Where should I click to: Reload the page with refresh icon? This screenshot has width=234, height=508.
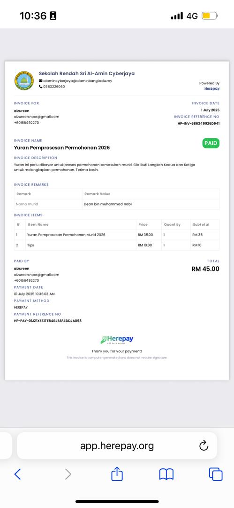(x=204, y=446)
